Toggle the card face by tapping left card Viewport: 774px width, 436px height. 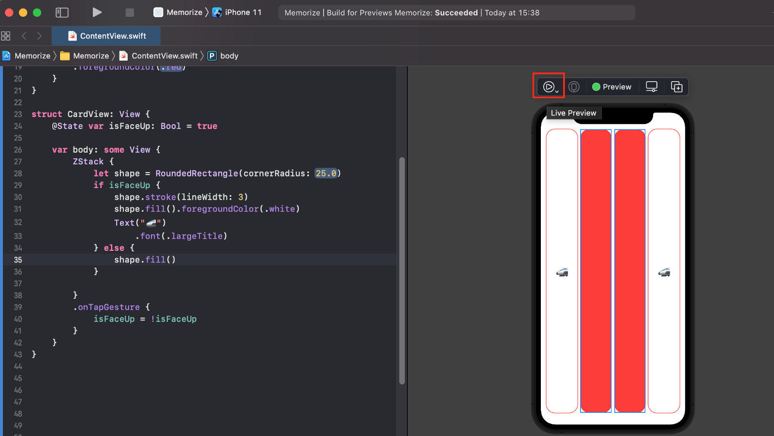click(x=562, y=272)
